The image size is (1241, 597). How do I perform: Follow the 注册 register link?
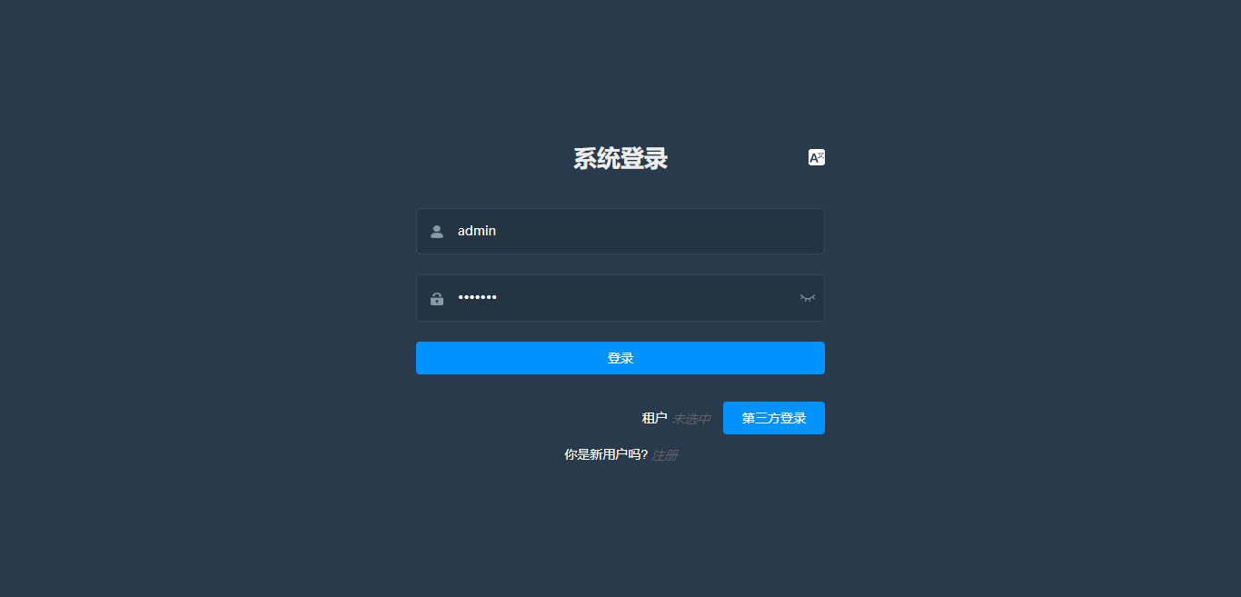(x=664, y=455)
